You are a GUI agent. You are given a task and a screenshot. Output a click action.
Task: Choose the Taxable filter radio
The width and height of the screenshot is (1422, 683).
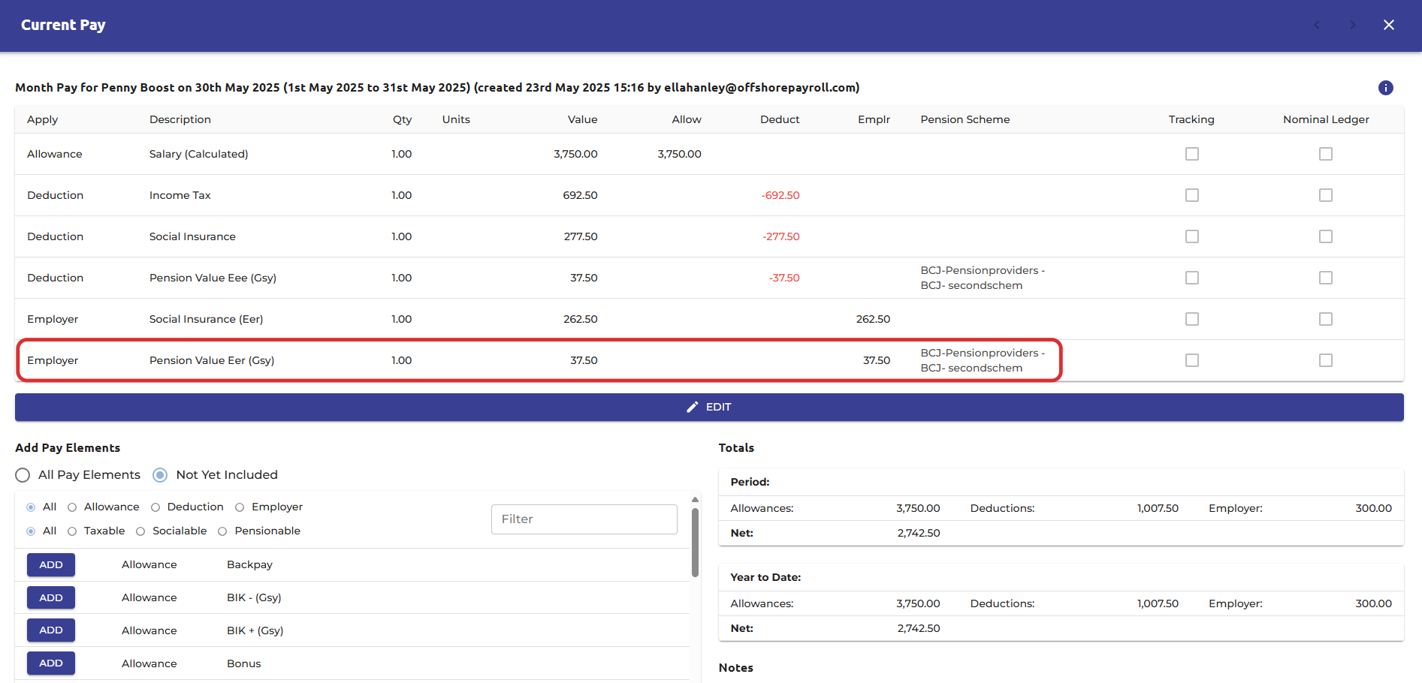click(x=72, y=531)
